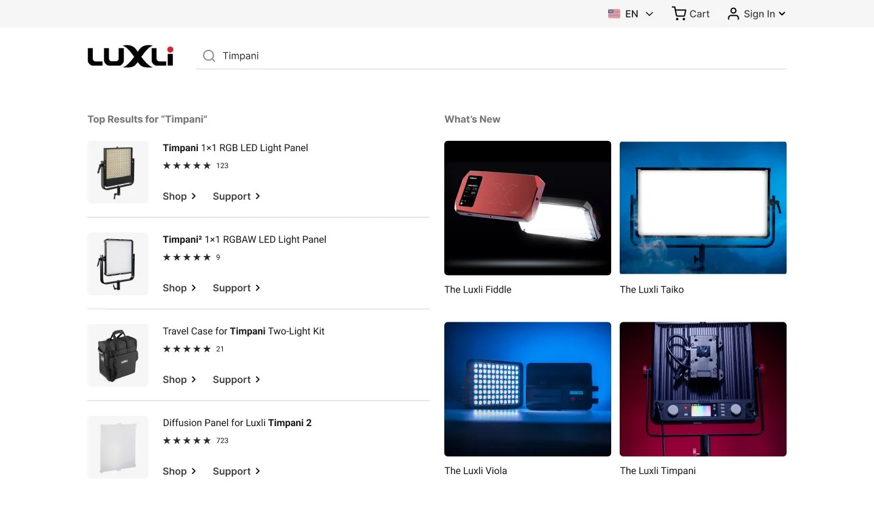This screenshot has width=874, height=522.
Task: Click Shop for the Travel Case
Action: 180,380
